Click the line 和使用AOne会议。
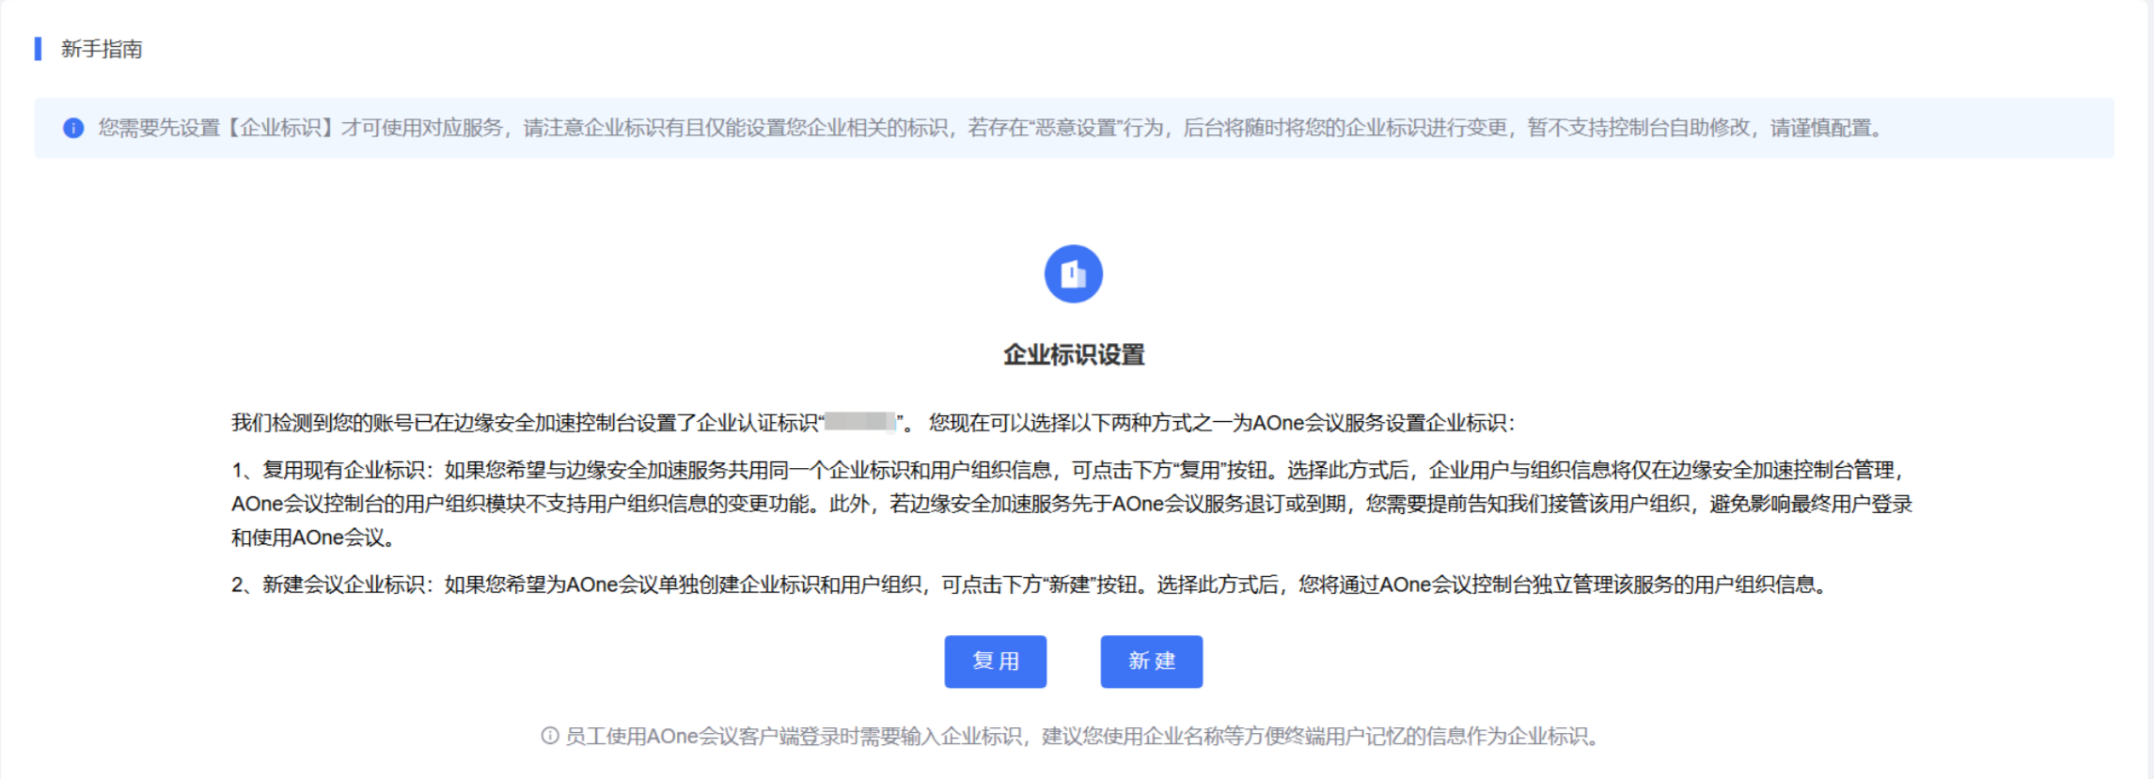 [x=313, y=538]
